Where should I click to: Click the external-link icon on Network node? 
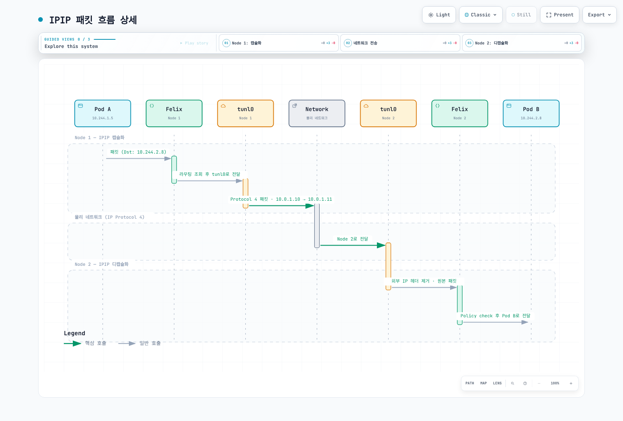(295, 106)
